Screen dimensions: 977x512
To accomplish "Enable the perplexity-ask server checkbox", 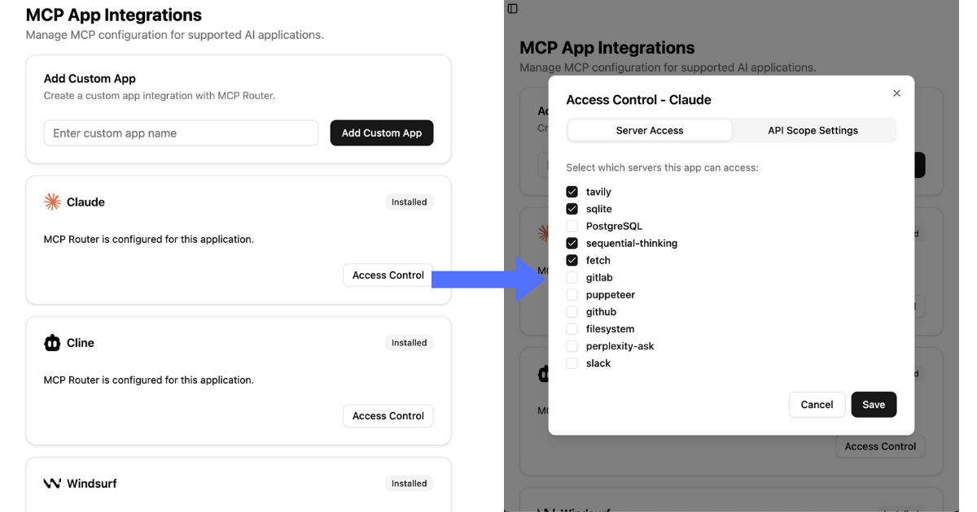I will point(572,345).
